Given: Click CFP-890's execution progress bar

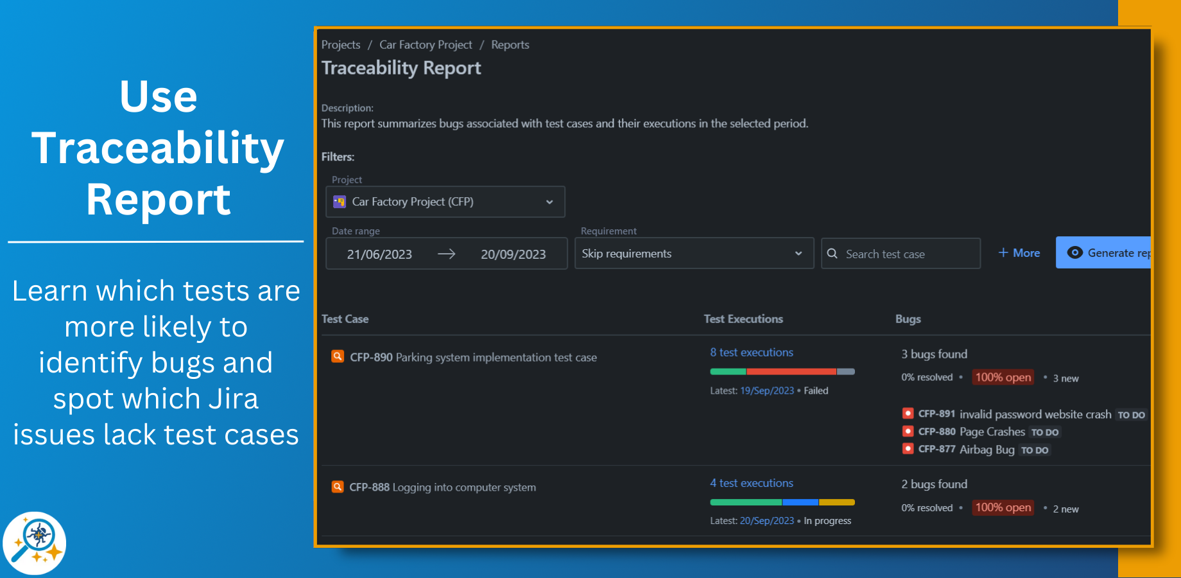Looking at the screenshot, I should pos(782,371).
